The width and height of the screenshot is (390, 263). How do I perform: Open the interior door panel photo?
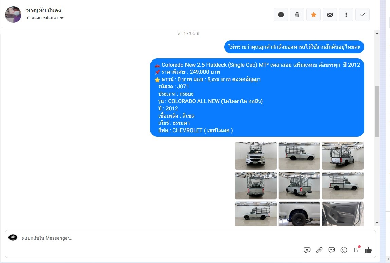[343, 214]
